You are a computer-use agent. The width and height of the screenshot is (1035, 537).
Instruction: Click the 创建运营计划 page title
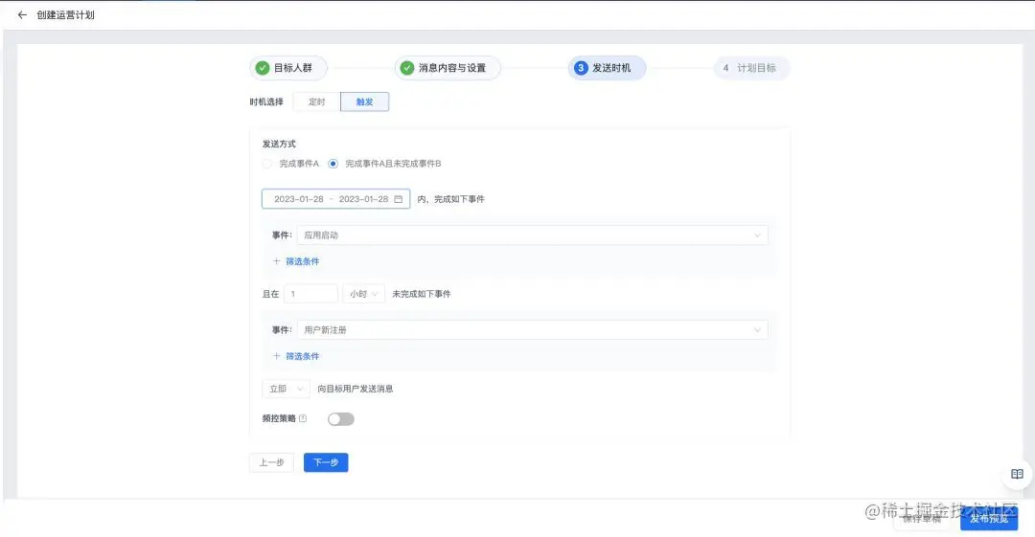pyautogui.click(x=65, y=14)
